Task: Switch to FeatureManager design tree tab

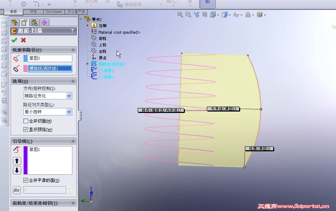Action: tap(15, 22)
